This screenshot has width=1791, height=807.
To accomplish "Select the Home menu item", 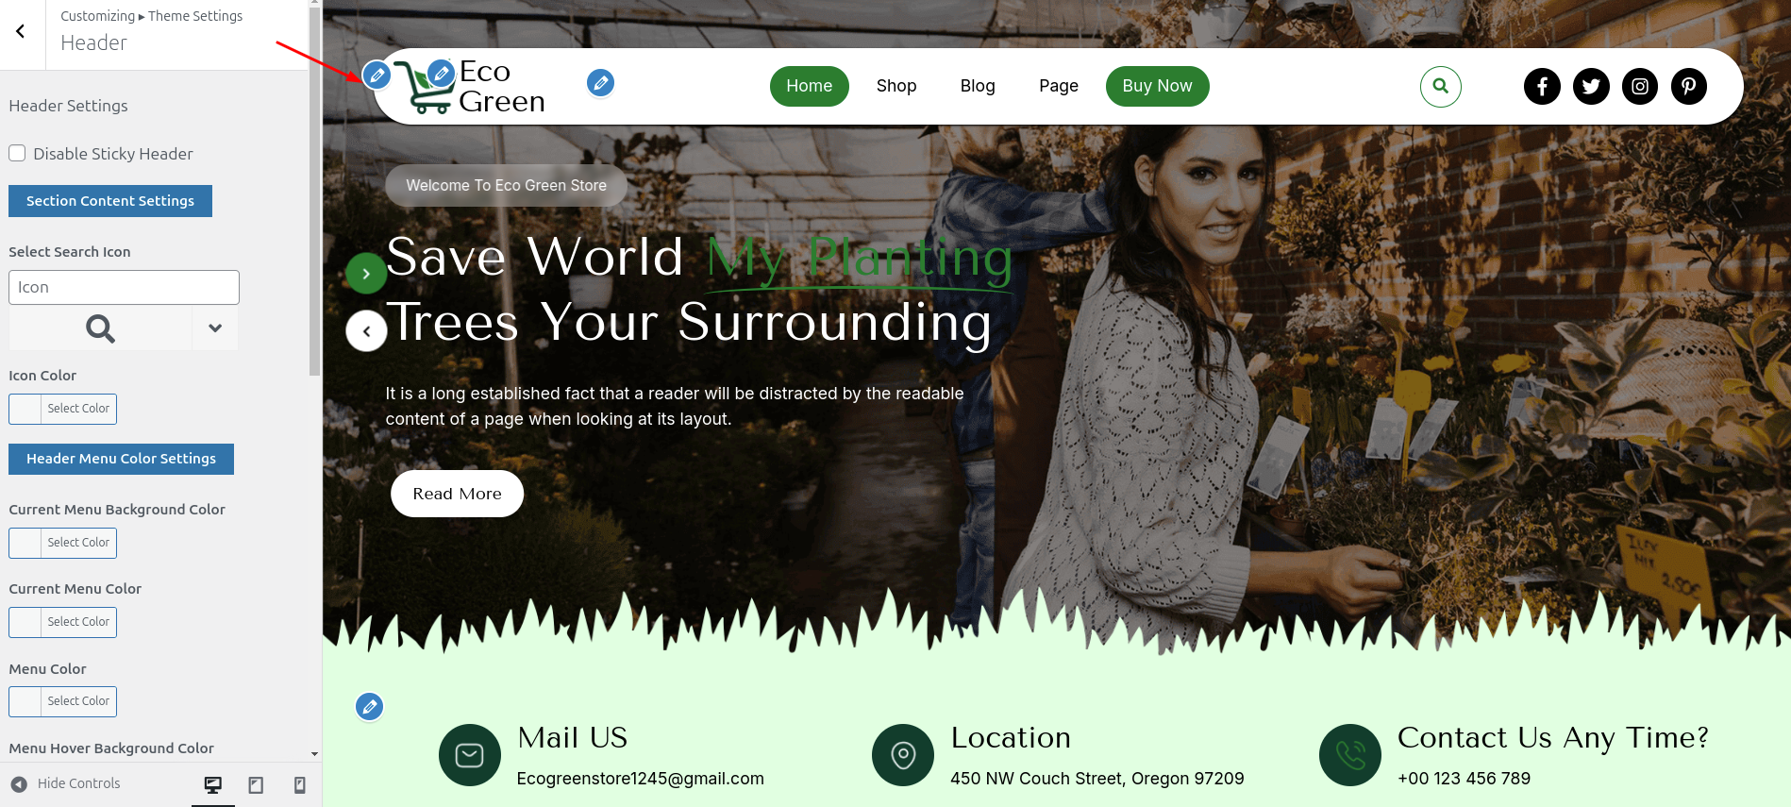I will point(810,86).
